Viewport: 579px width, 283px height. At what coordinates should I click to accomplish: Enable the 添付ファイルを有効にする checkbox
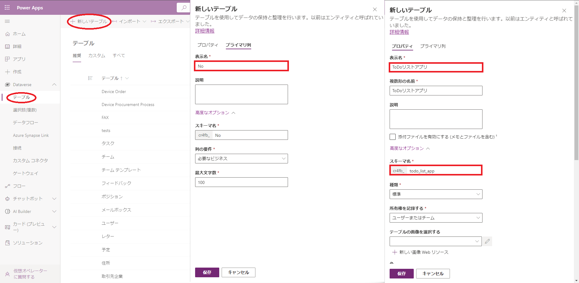[393, 137]
